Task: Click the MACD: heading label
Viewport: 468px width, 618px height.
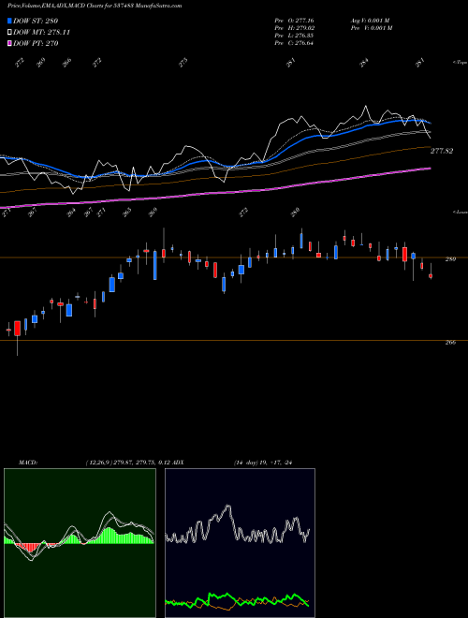Action: click(x=27, y=463)
